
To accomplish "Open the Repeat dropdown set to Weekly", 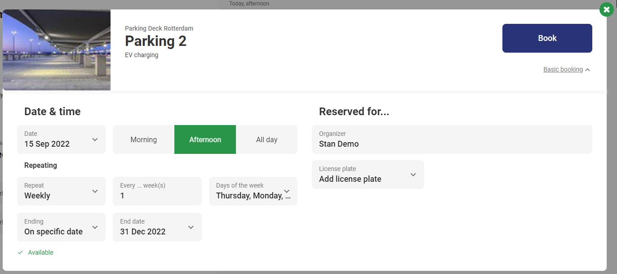I will point(61,191).
